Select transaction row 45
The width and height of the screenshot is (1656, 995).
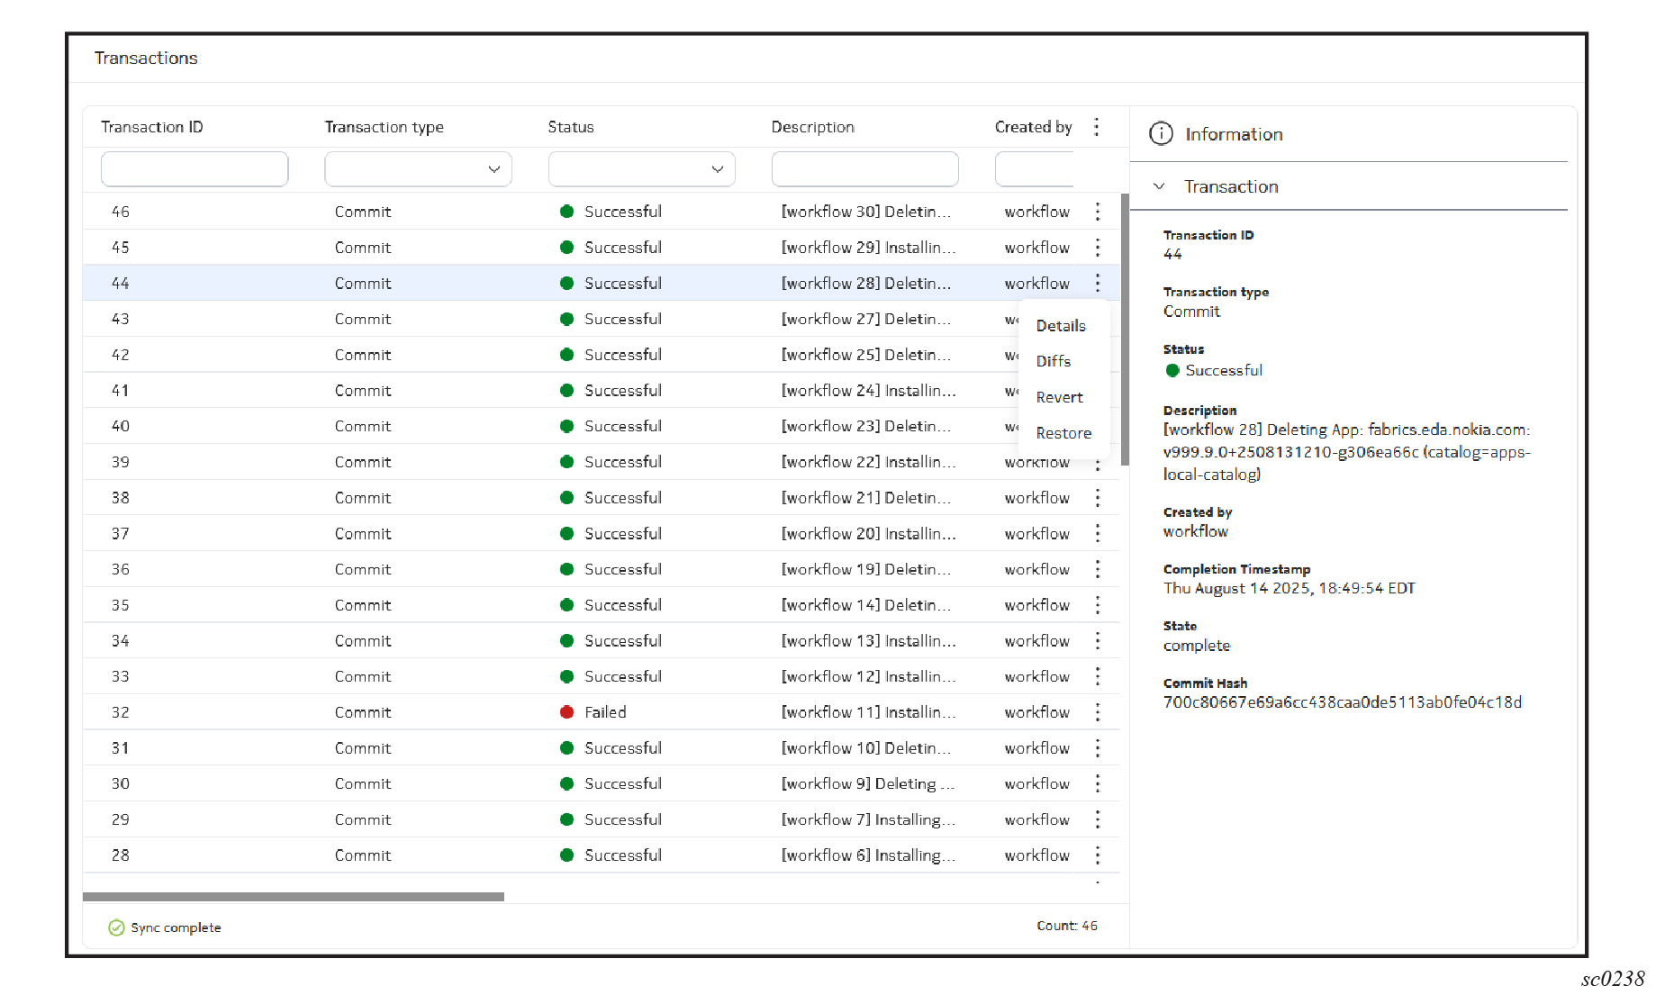click(x=601, y=248)
